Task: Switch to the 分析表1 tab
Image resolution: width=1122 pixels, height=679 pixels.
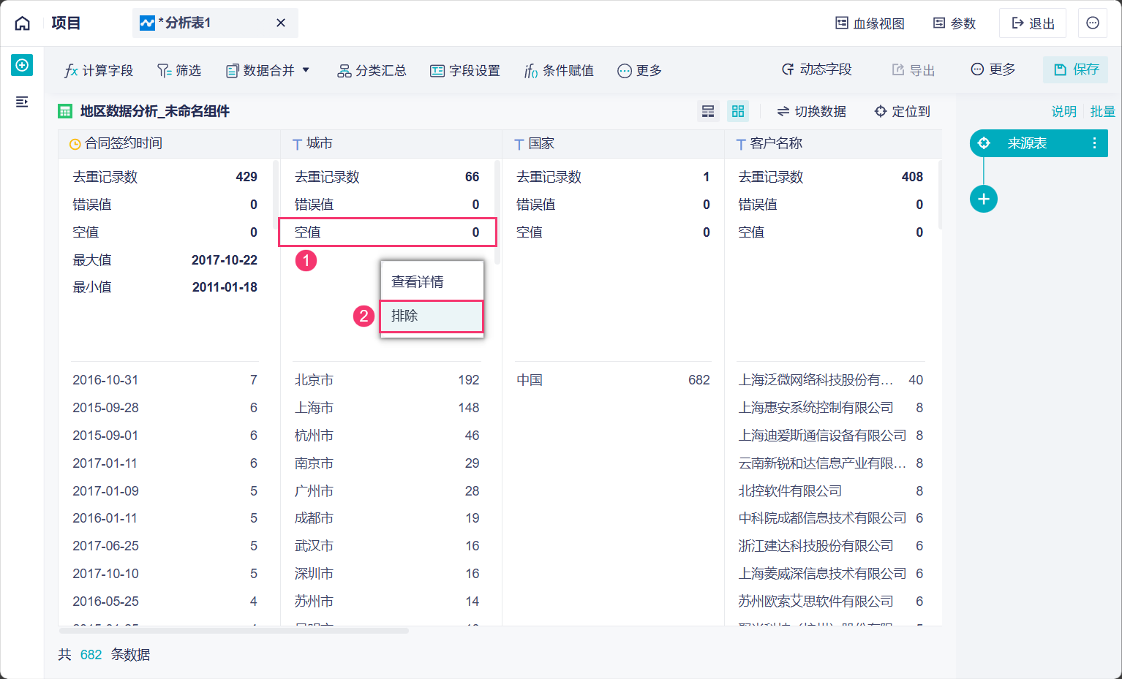Action: pos(215,23)
